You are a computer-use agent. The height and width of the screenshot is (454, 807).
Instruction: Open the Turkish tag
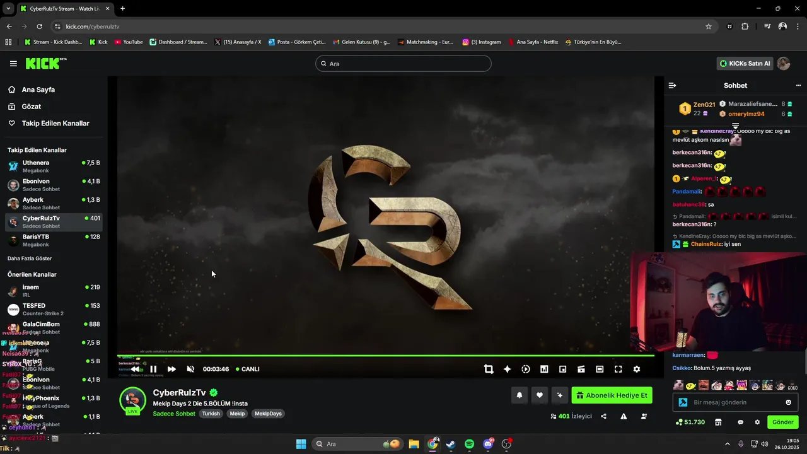[x=211, y=414]
